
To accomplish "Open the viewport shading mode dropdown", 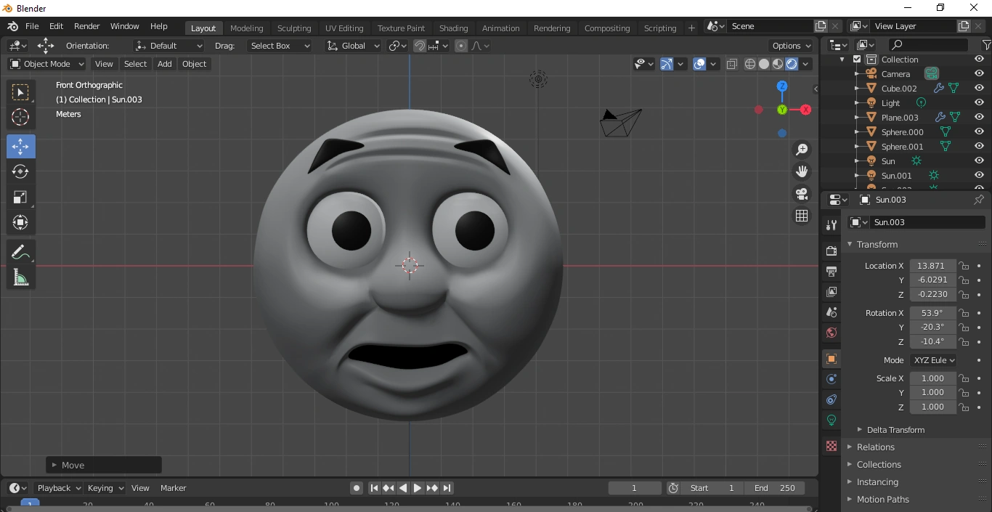I will (x=805, y=64).
